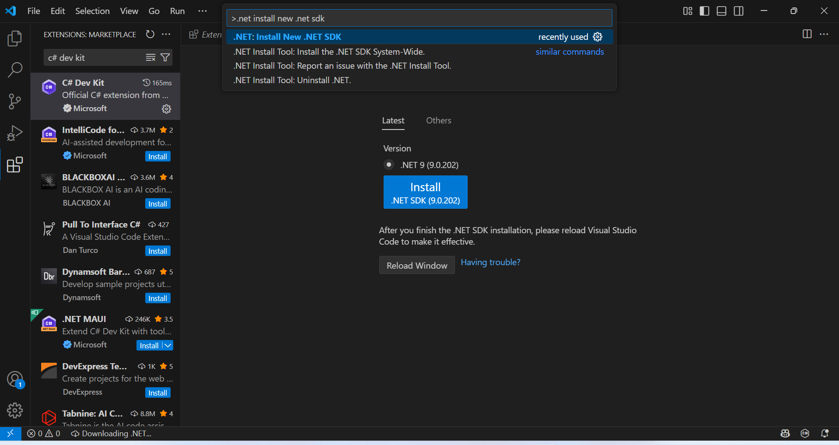Configure keybinding gear for .NET Install command
The height and width of the screenshot is (445, 839).
tap(598, 37)
